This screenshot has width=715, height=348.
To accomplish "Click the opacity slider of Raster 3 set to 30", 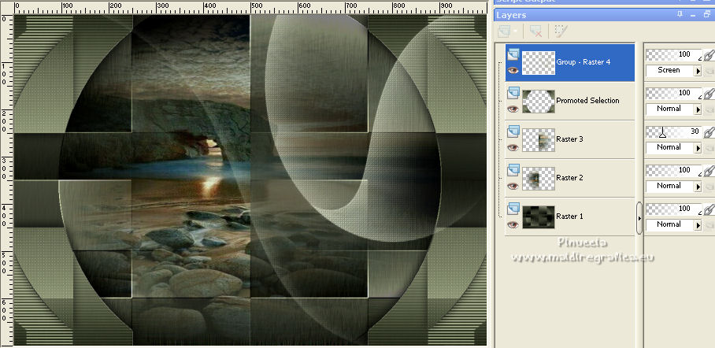I will point(673,131).
